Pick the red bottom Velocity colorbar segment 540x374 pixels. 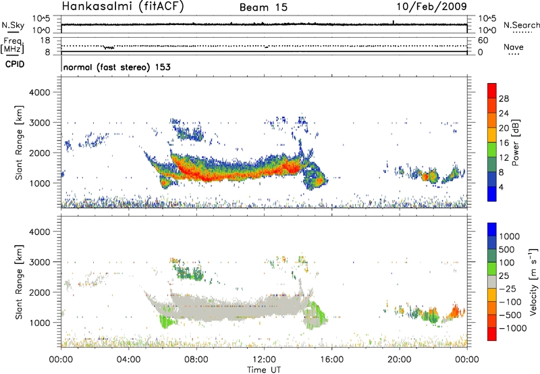492,334
